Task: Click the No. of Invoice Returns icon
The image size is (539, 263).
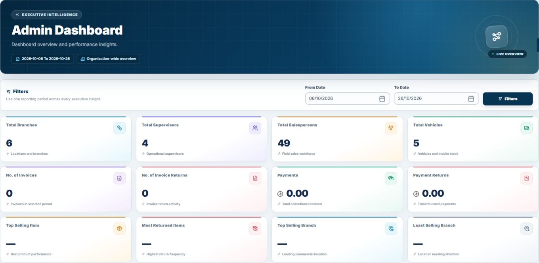Action: point(255,179)
